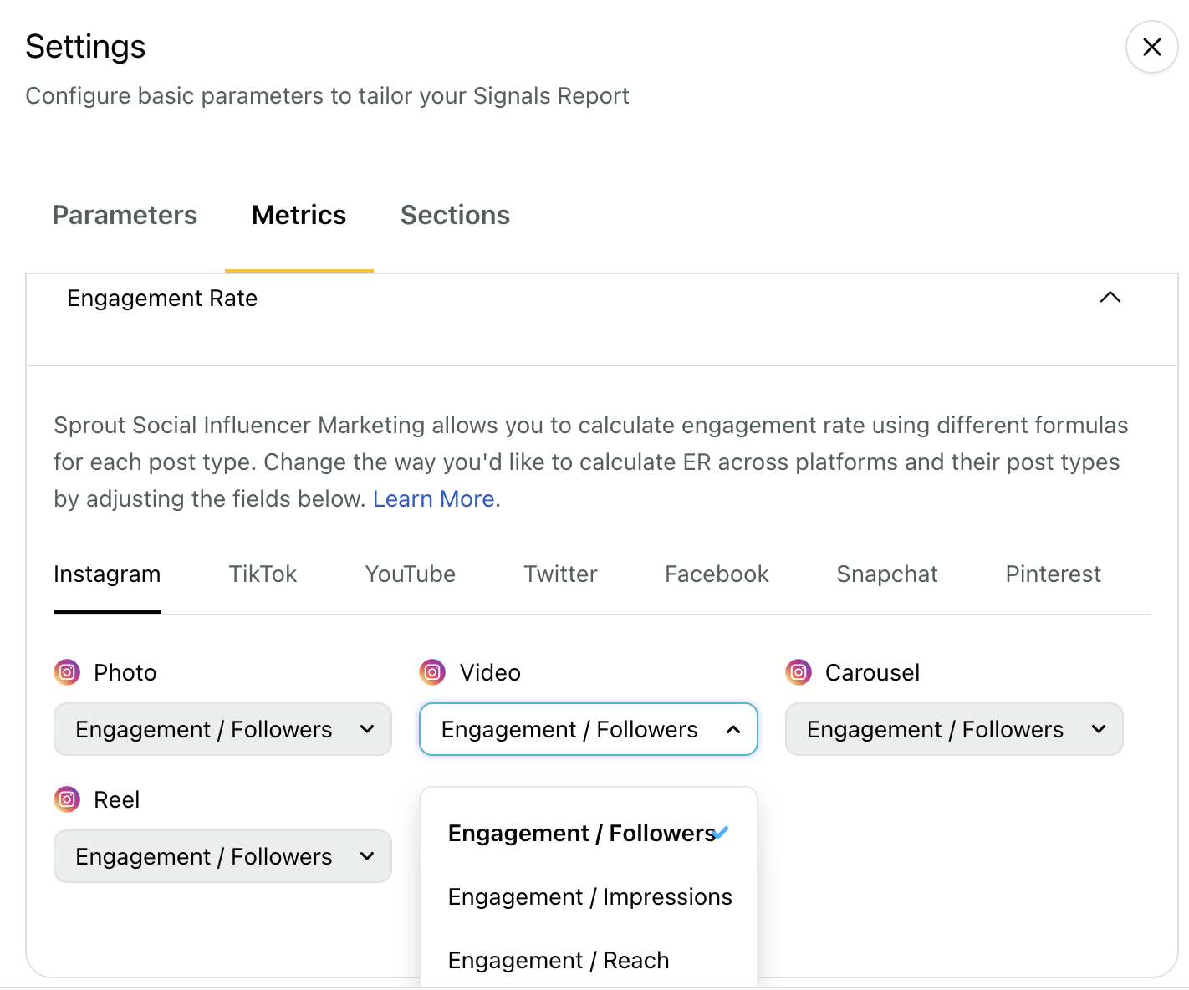Click the Reel label
The width and height of the screenshot is (1189, 990).
click(116, 800)
